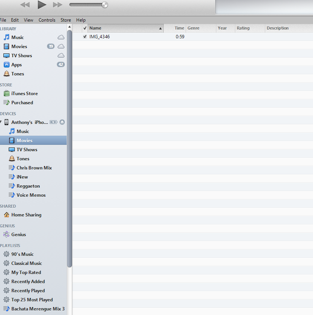Click the sidebar scrollbar up arrow
The width and height of the screenshot is (313, 315).
(69, 27)
